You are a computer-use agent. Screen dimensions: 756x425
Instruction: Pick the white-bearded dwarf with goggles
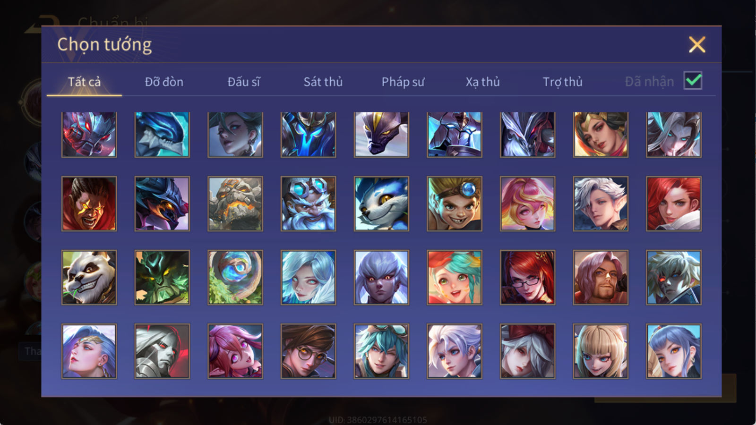(x=308, y=204)
